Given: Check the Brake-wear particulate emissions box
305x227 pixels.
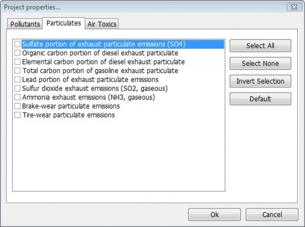Looking at the screenshot, I should coord(18,106).
